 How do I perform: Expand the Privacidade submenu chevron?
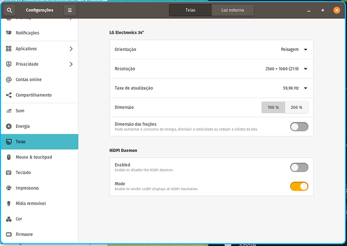pos(71,64)
